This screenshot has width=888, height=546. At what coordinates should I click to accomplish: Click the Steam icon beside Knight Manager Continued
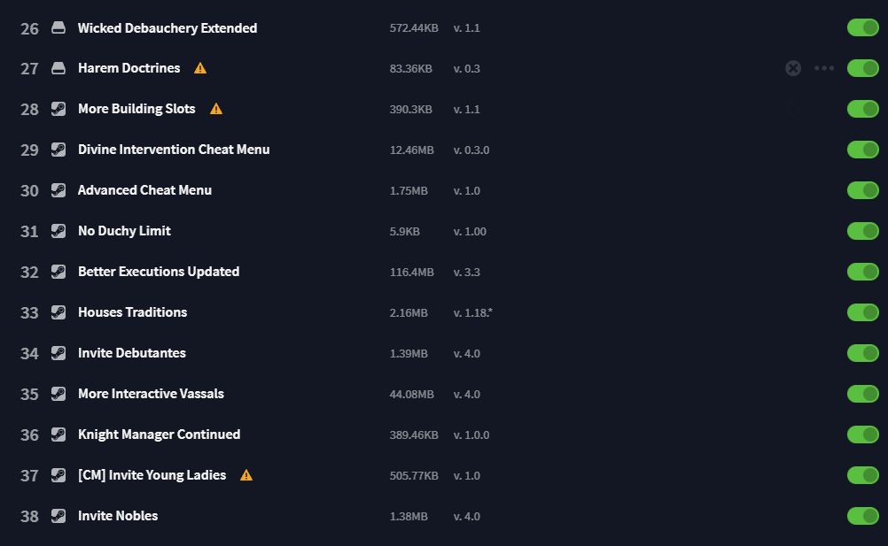[58, 434]
